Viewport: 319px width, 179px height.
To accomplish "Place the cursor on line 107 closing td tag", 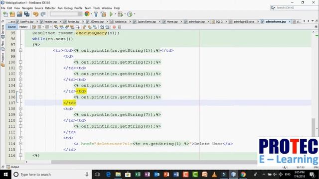I will (x=70, y=103).
